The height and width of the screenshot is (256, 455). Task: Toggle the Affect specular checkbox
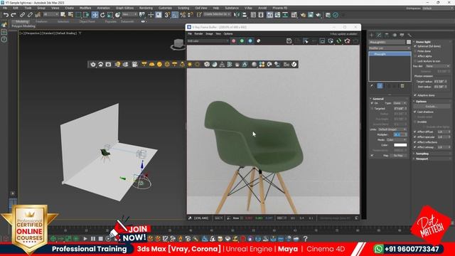click(415, 137)
